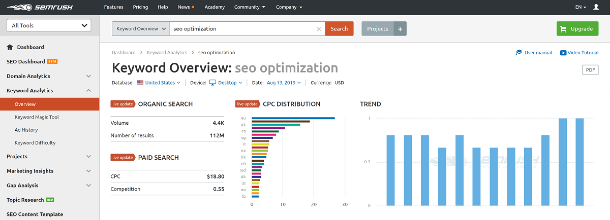
Task: Open Keyword Difficulty in sidebar
Action: 35,143
